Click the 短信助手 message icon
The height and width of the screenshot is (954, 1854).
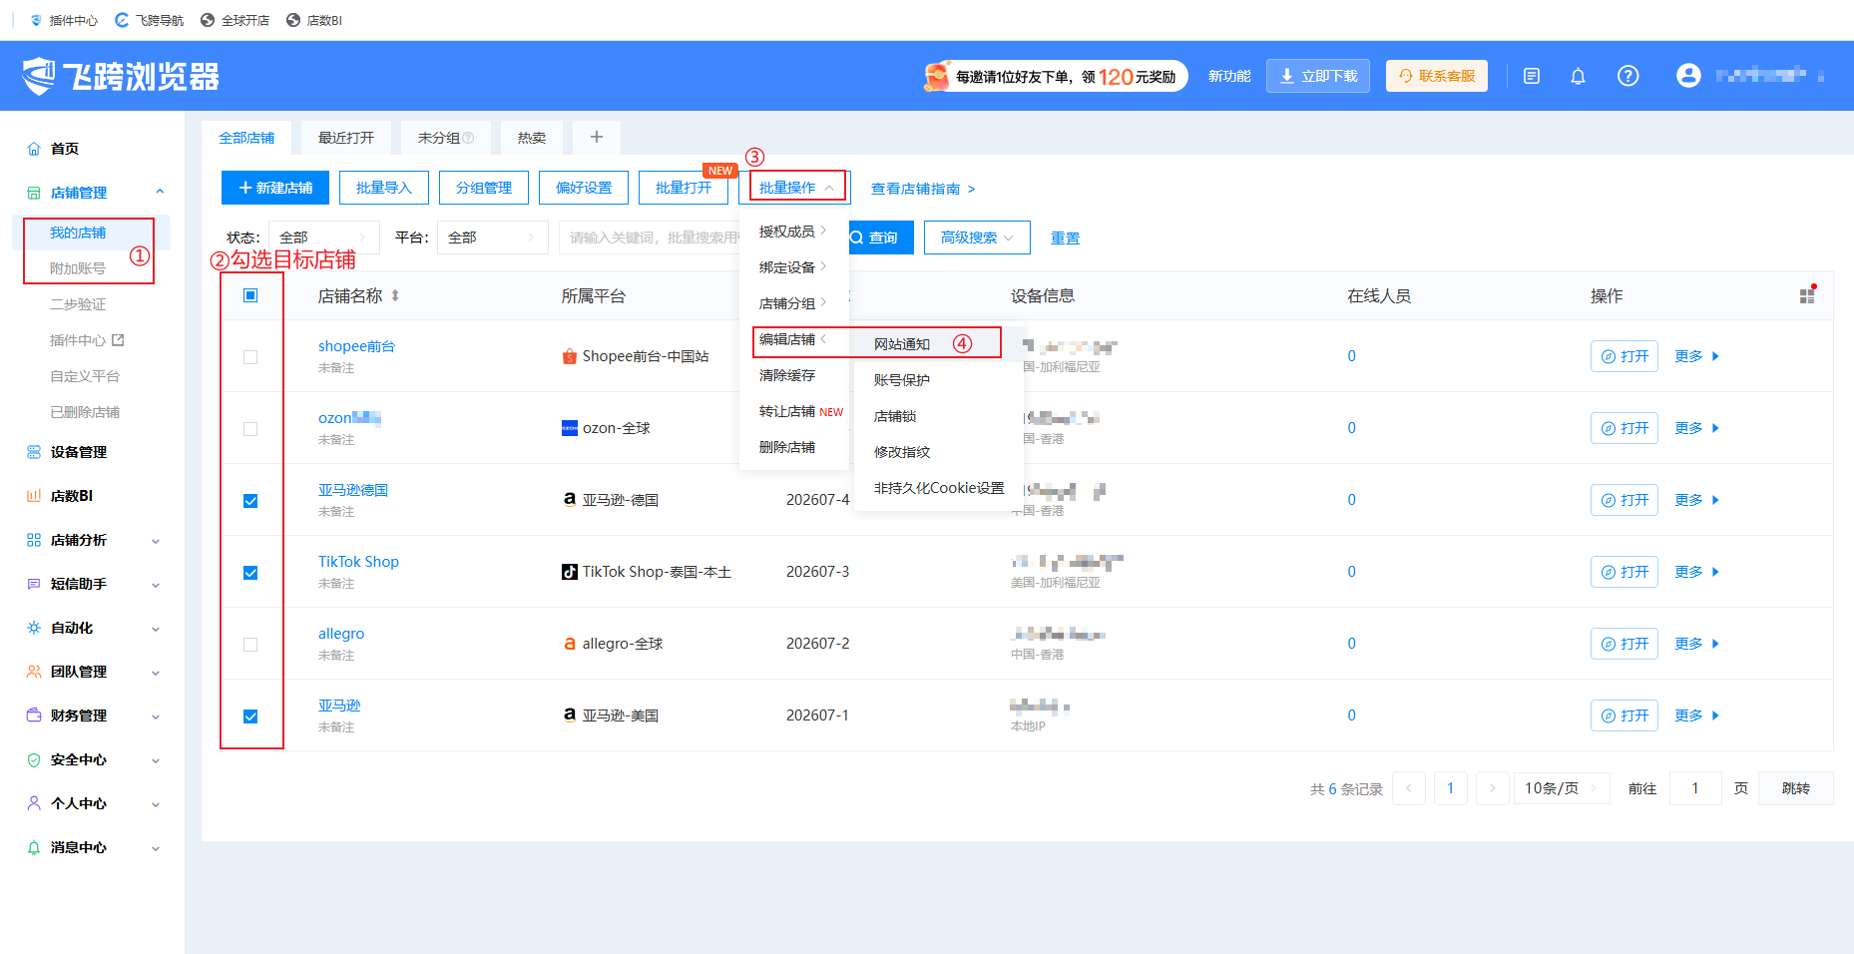coord(34,584)
